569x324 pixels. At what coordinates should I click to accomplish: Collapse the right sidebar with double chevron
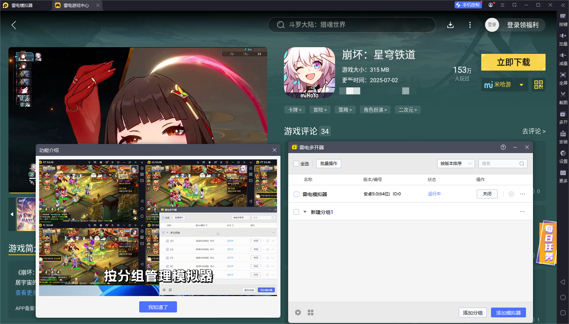(x=563, y=5)
